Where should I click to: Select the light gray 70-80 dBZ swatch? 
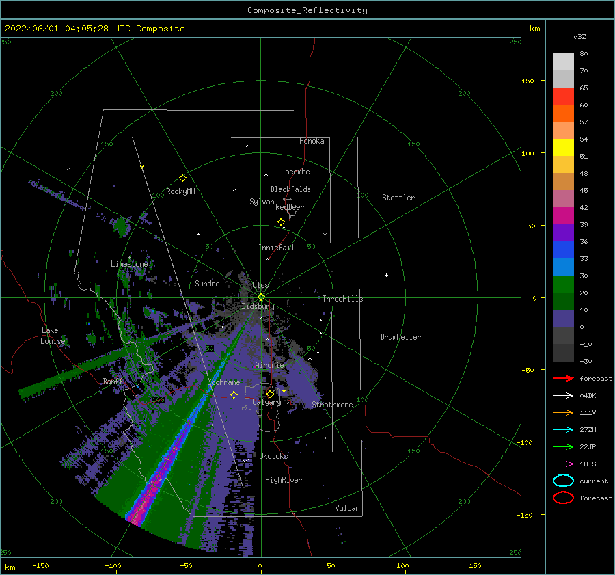click(563, 62)
